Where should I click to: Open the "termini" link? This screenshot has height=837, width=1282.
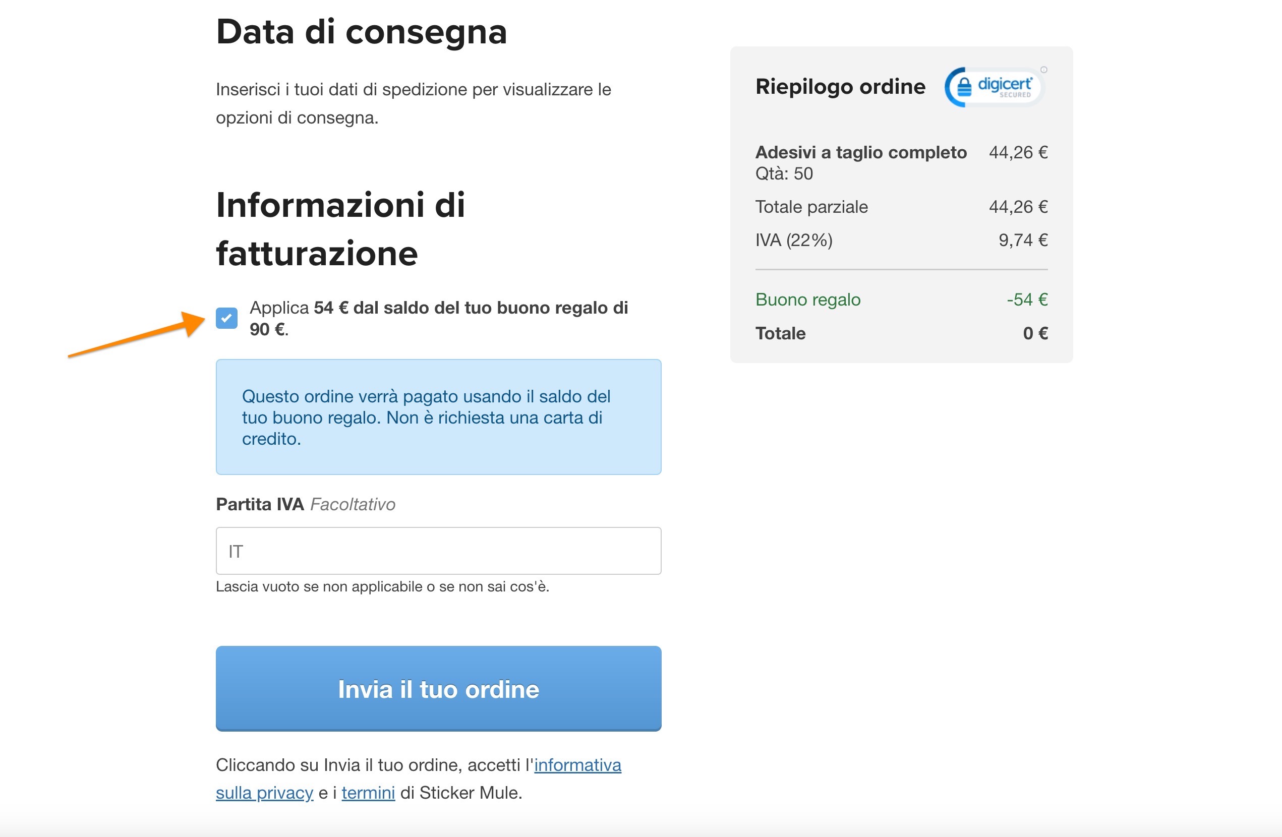pyautogui.click(x=369, y=793)
